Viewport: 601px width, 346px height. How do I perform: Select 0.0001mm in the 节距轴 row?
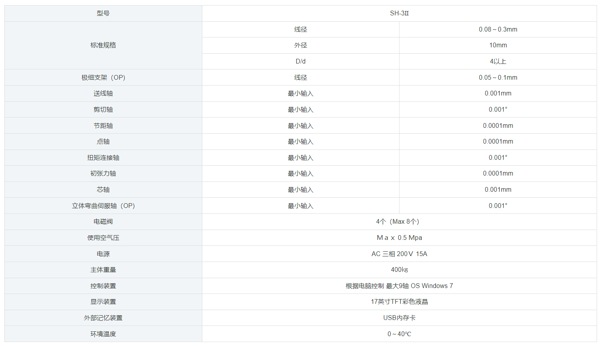click(x=498, y=126)
